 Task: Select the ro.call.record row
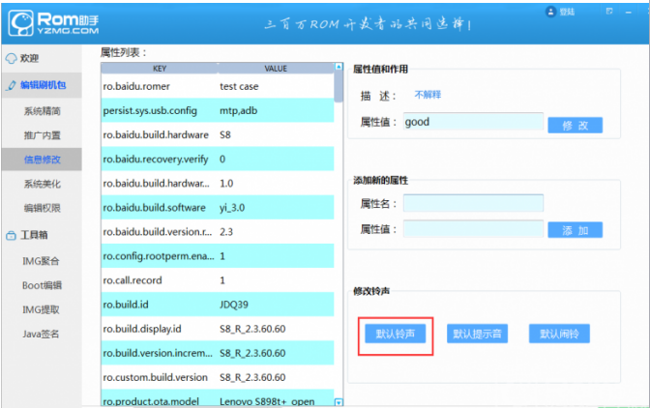click(x=218, y=280)
